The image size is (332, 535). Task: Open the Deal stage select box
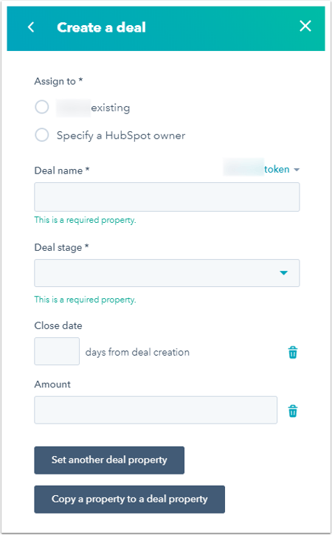pyautogui.click(x=167, y=273)
